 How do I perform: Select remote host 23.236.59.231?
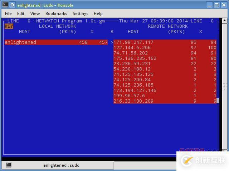(165, 64)
